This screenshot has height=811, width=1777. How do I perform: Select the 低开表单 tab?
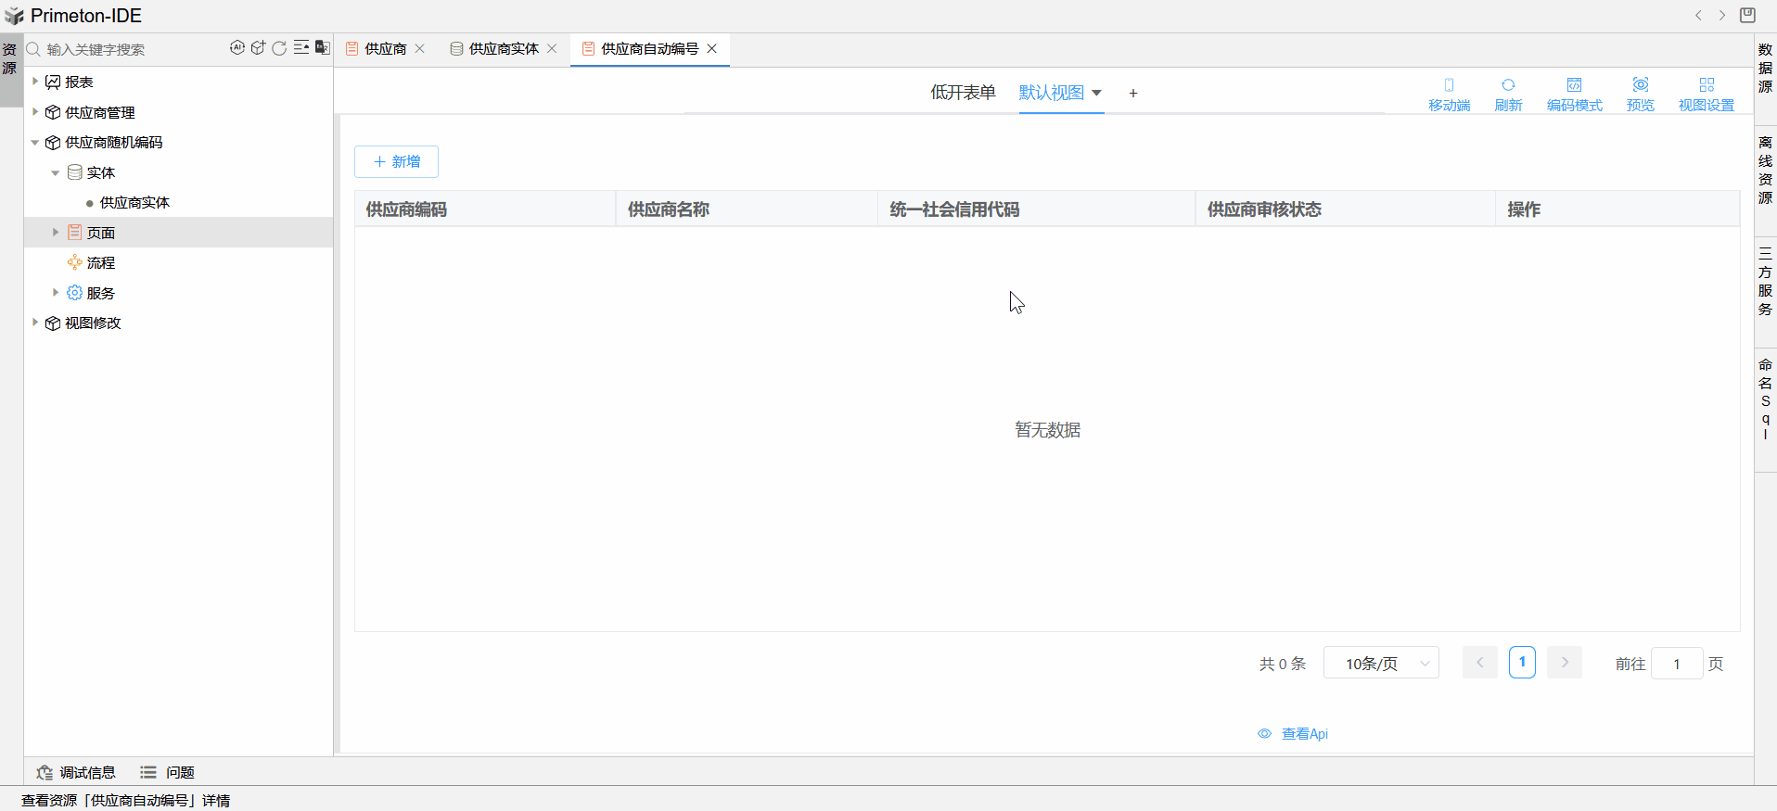(963, 93)
